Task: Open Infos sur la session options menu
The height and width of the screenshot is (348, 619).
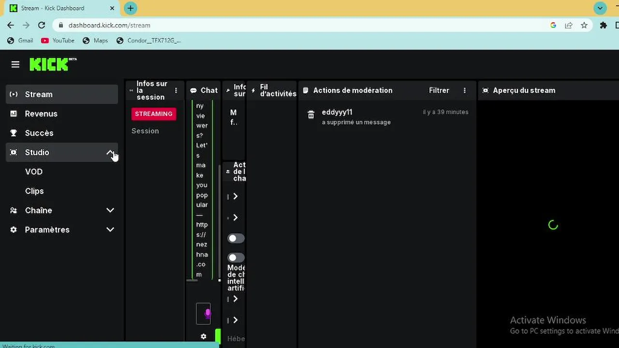Action: click(x=176, y=90)
